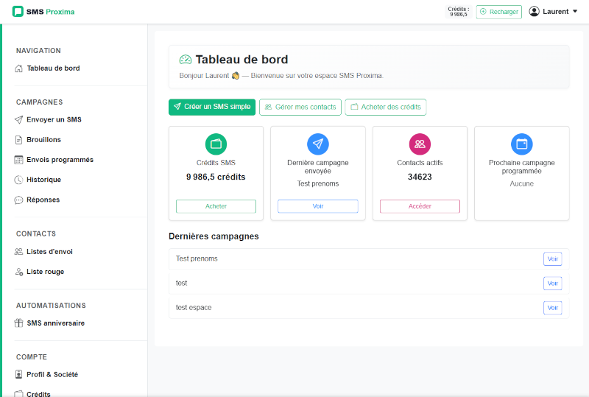Click the plus icon in Recharger button

tap(483, 12)
